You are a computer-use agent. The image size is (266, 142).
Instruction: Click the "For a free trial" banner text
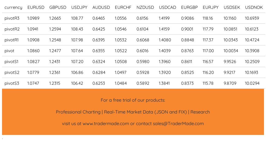pos(133,100)
